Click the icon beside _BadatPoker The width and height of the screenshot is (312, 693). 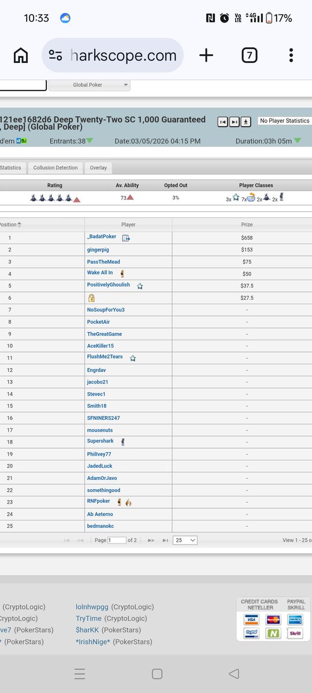126,237
